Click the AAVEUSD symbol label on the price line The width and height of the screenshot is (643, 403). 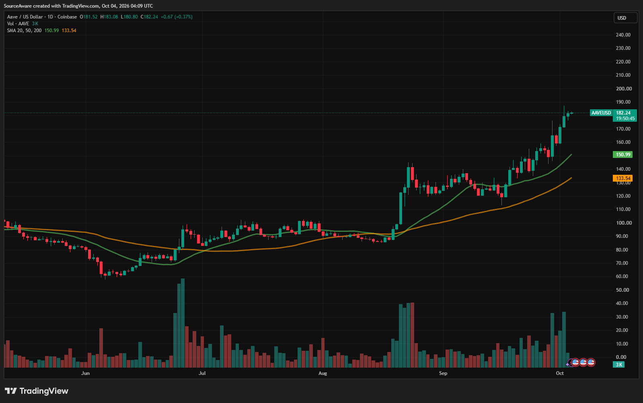tap(601, 113)
